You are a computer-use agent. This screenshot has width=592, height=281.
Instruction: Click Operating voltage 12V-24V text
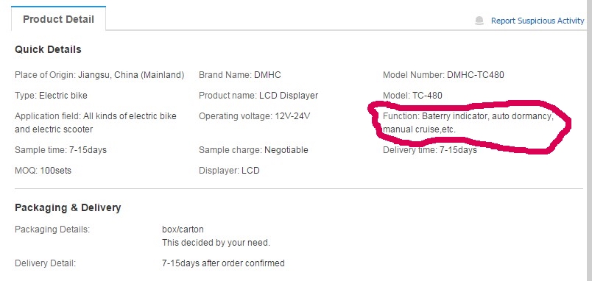pyautogui.click(x=255, y=115)
